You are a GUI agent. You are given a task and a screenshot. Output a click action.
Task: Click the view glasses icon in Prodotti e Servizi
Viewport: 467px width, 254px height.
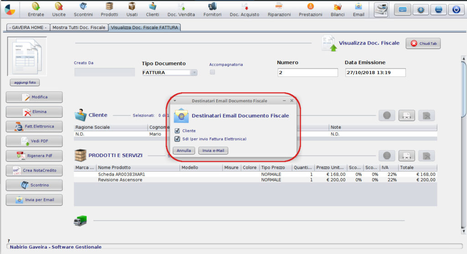pyautogui.click(x=406, y=156)
